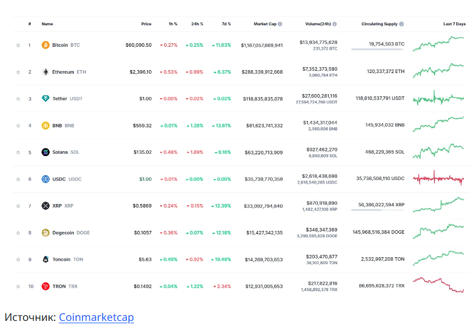Click the Tether logo icon
Viewport: 475px width, 332px height.
pos(46,99)
